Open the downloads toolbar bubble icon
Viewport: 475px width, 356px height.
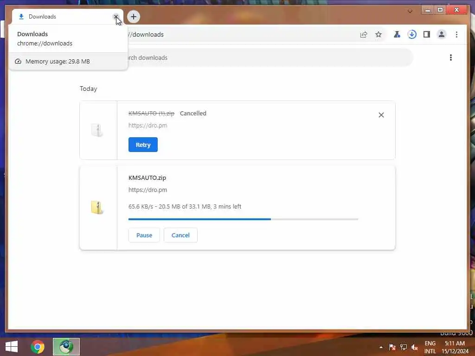412,34
